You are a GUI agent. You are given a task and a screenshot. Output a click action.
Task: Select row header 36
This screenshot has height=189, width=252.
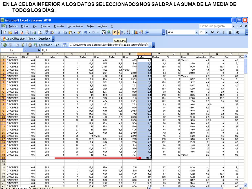click(3, 167)
